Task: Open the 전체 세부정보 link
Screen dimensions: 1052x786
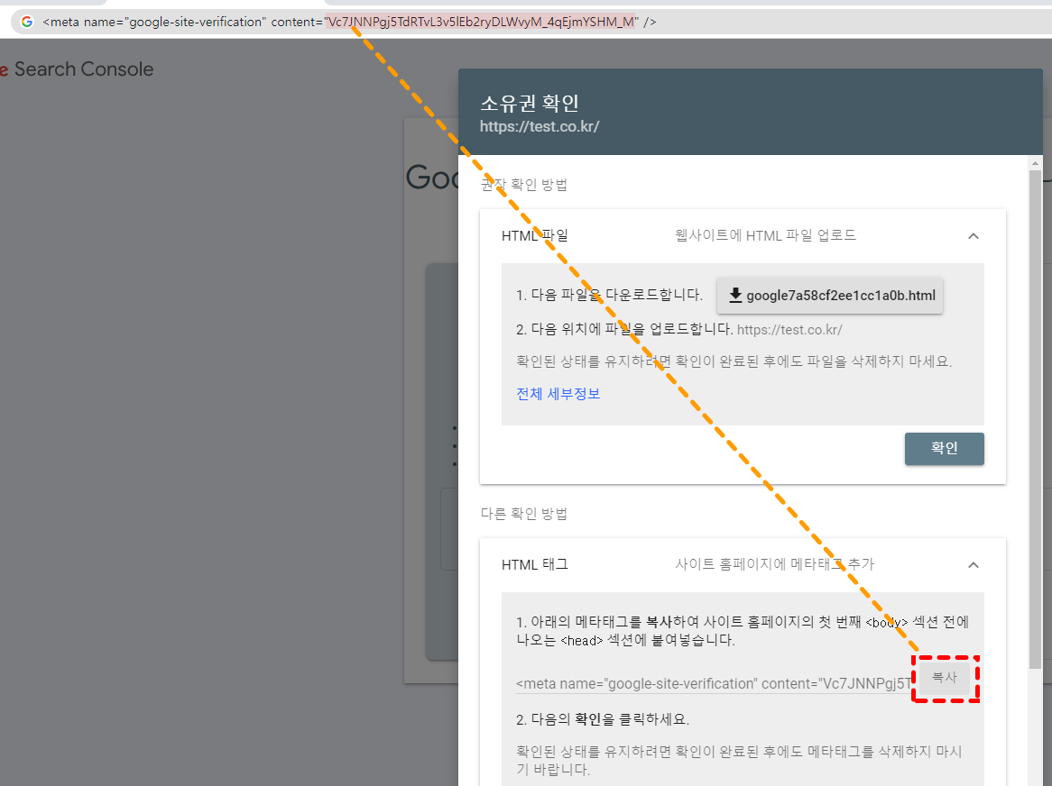Action: coord(558,394)
